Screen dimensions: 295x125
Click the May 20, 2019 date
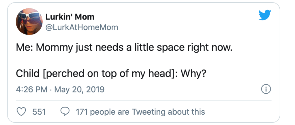point(79,90)
